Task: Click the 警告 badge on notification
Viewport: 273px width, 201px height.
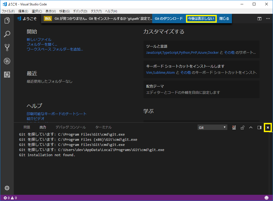Action: [48, 19]
